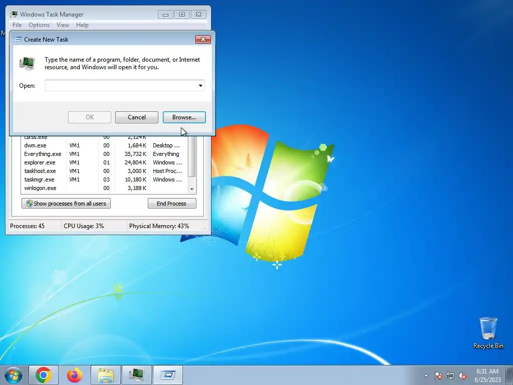This screenshot has width=513, height=385.
Task: Click the Create New Task title icon
Action: coord(18,39)
